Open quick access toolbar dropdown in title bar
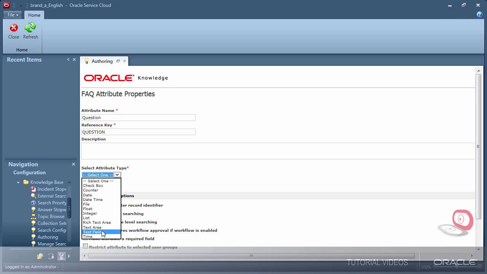 tap(21, 6)
